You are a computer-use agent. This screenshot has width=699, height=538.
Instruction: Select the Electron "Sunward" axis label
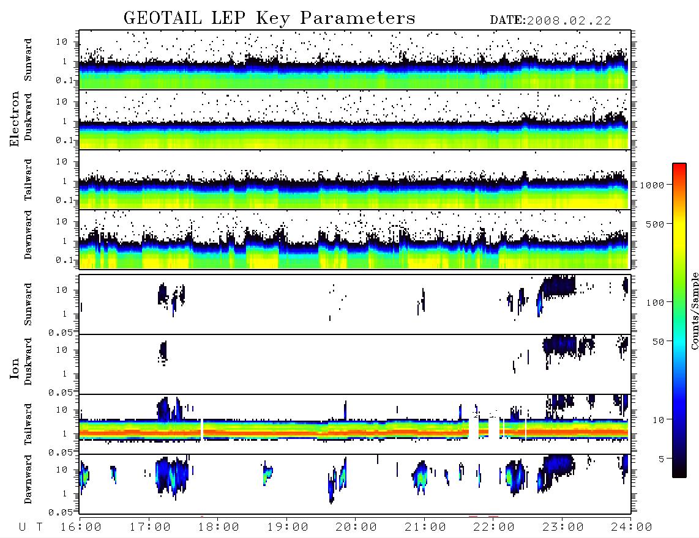tap(28, 60)
